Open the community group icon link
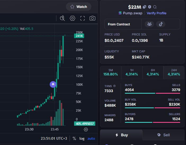 pos(149,24)
